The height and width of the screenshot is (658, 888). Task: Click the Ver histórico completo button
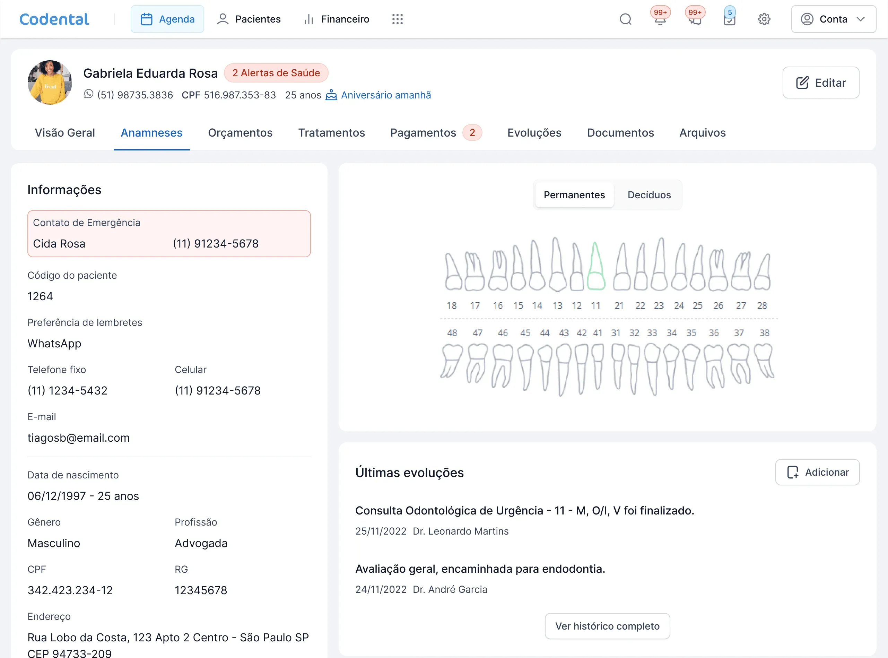pos(607,626)
